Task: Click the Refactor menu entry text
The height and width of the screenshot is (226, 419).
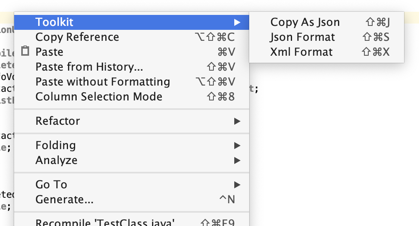Action: pyautogui.click(x=57, y=121)
